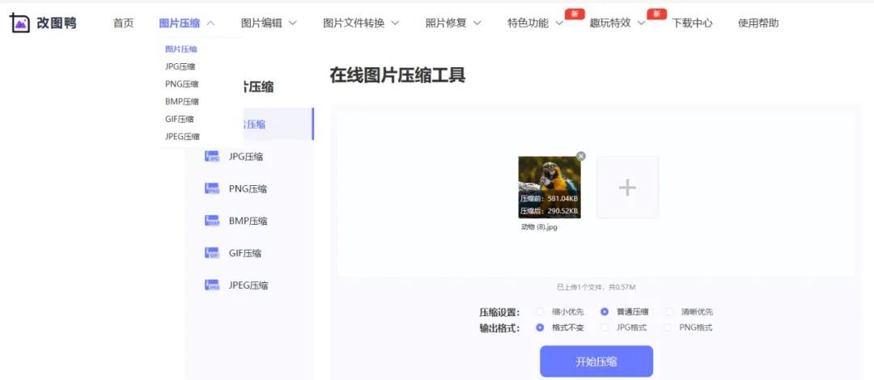Open the 照片修复 dropdown menu
The image size is (874, 380).
point(453,23)
